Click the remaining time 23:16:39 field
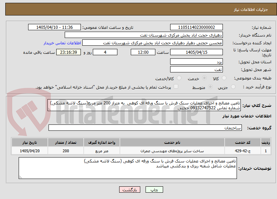The width and height of the screenshot is (277, 199). (x=69, y=52)
